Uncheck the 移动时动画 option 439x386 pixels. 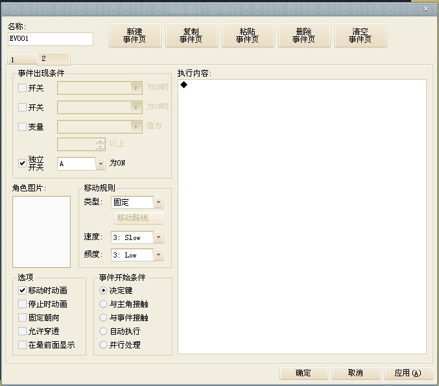point(22,291)
